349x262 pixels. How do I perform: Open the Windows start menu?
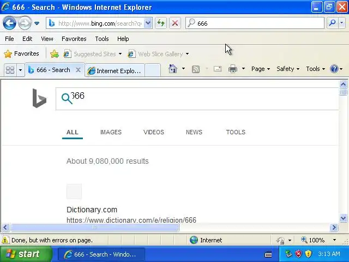click(x=26, y=254)
